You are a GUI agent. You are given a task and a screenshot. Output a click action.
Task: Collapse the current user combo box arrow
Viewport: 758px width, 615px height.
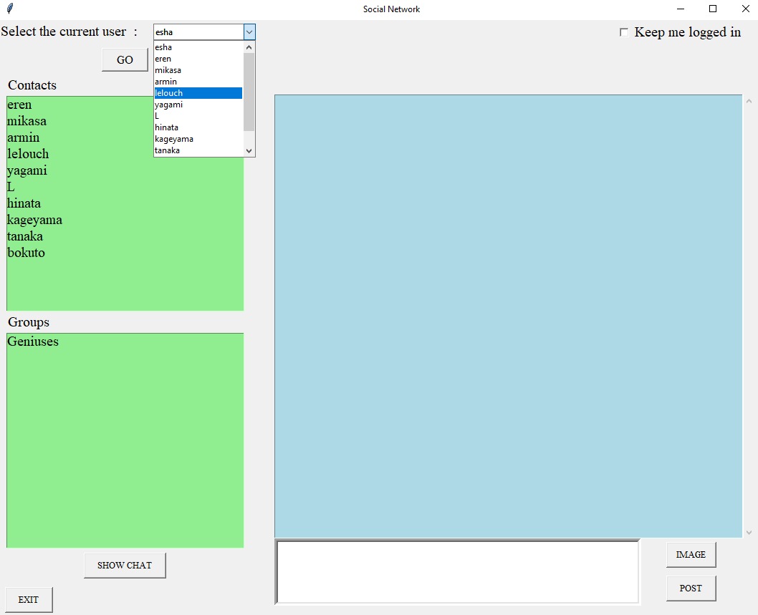tap(249, 32)
